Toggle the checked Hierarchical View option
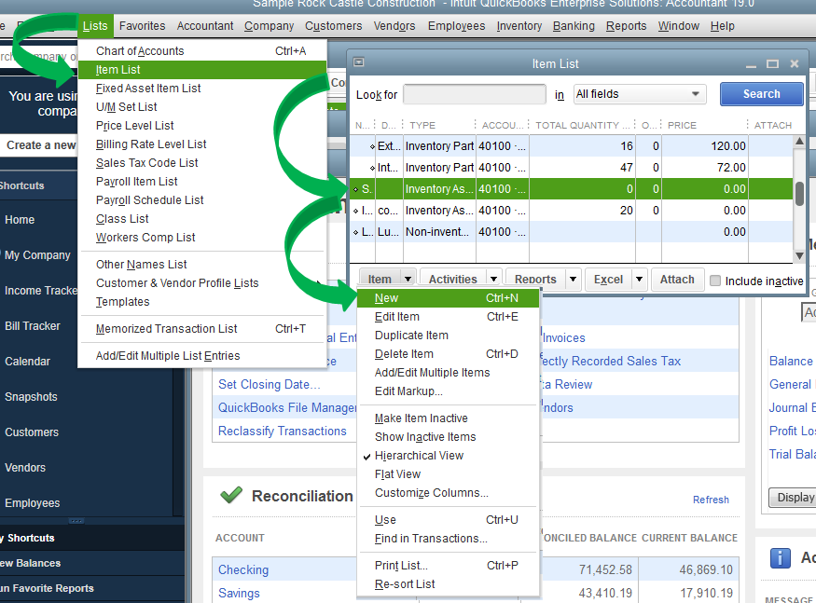Screen dimensions: 816x603 (x=419, y=456)
